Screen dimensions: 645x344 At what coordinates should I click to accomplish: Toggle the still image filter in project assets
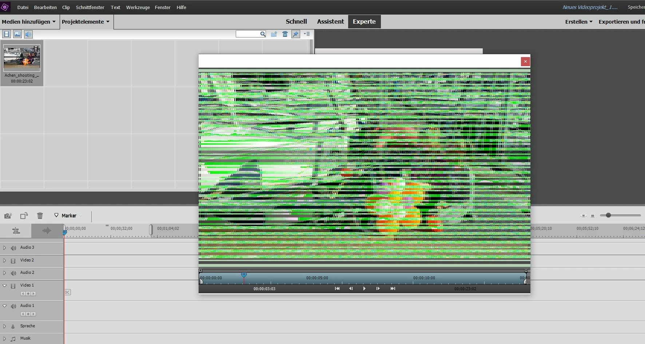17,34
